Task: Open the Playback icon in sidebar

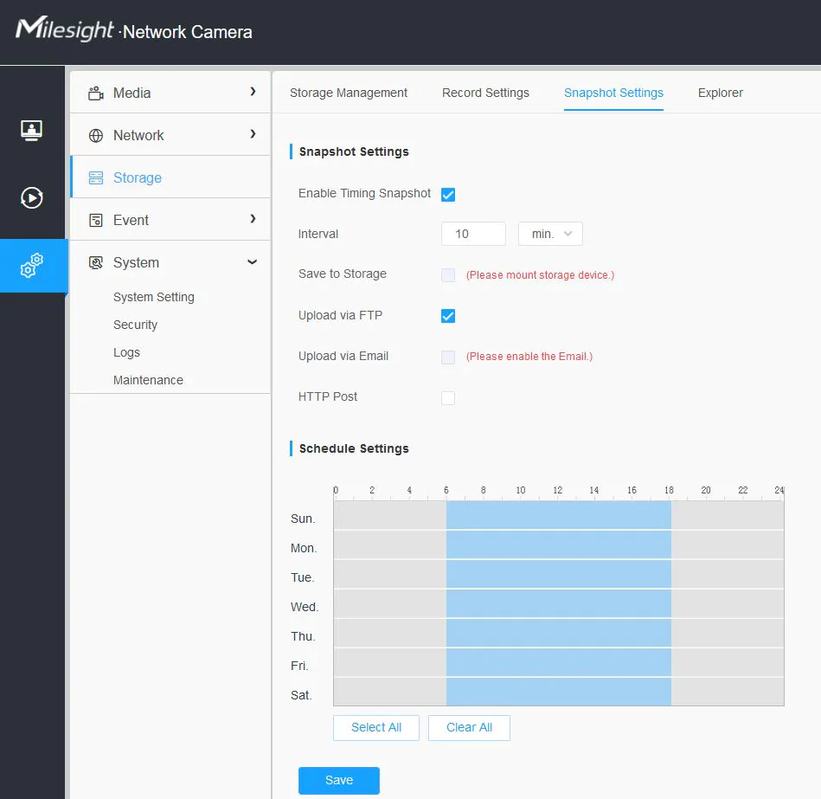Action: click(31, 198)
